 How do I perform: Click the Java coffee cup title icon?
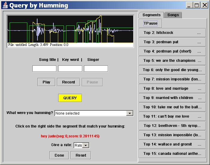coord(5,5)
